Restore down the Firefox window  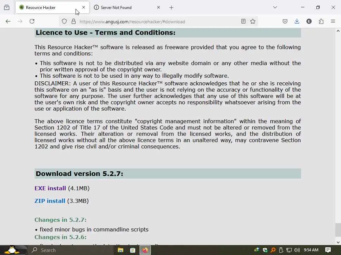(318, 7)
